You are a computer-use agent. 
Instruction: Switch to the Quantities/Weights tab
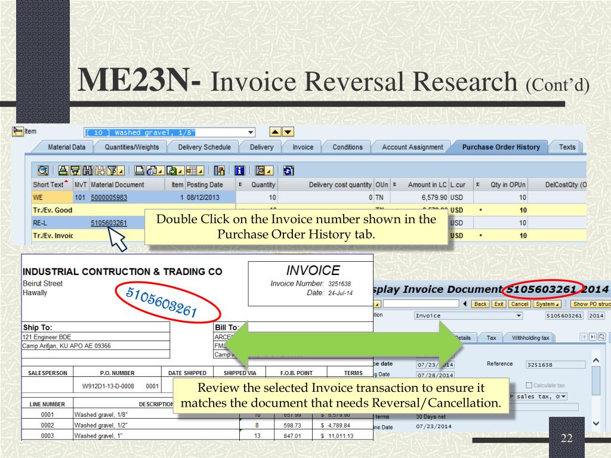(132, 147)
